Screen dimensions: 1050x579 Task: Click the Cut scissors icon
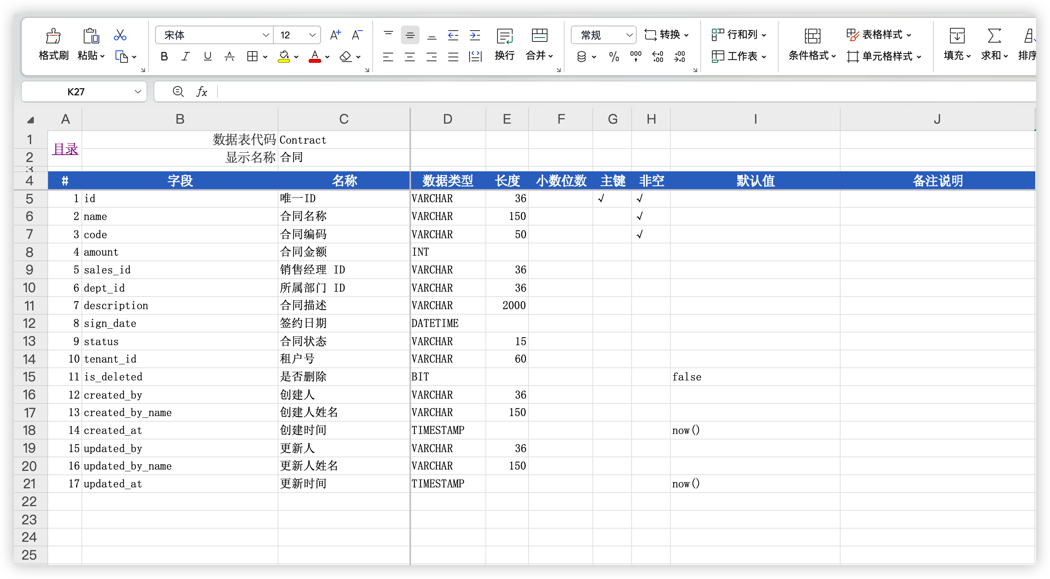point(120,35)
